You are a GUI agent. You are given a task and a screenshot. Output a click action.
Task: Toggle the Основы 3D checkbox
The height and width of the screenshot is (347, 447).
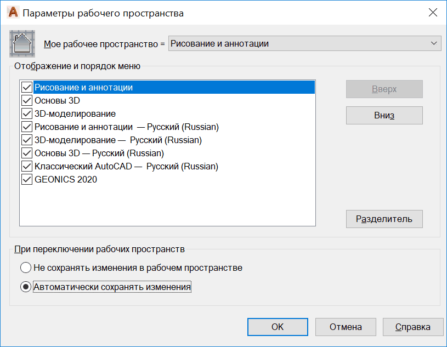(x=27, y=101)
